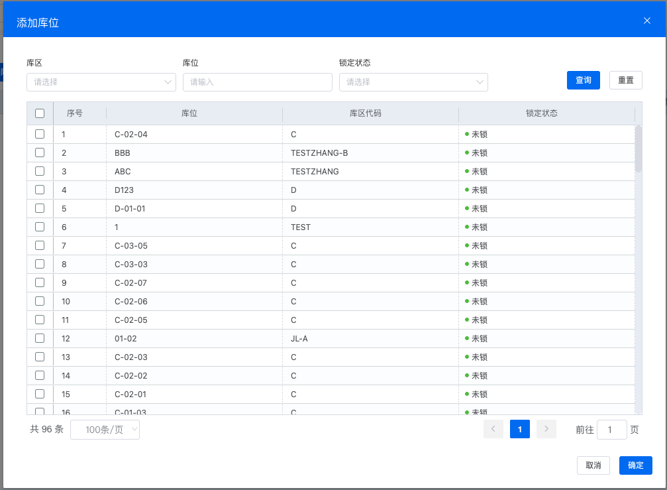Check the row for 库位 C-02-04

click(40, 134)
